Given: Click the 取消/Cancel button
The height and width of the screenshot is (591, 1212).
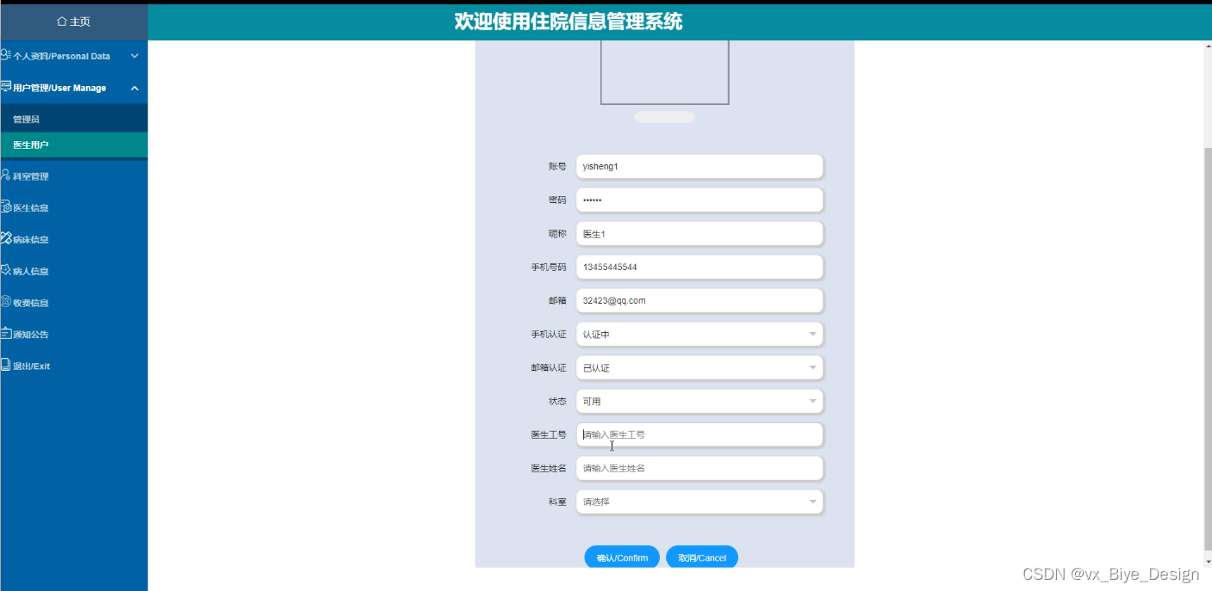Looking at the screenshot, I should (x=702, y=557).
